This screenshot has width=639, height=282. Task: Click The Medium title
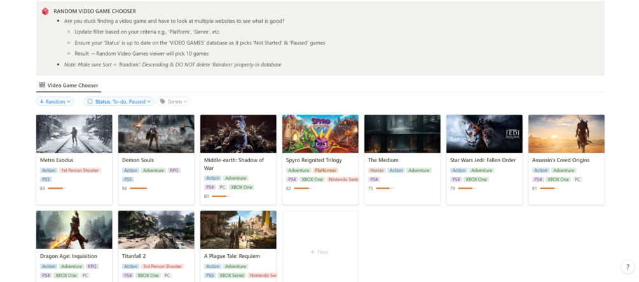pos(383,160)
